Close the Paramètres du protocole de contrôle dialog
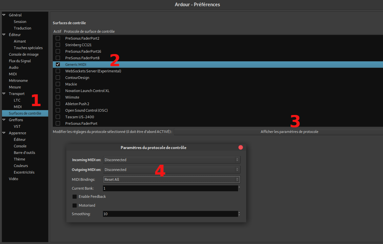The width and height of the screenshot is (383, 244). (241, 147)
